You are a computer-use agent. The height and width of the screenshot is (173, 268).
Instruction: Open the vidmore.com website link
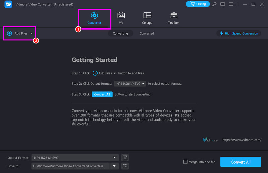pyautogui.click(x=242, y=140)
